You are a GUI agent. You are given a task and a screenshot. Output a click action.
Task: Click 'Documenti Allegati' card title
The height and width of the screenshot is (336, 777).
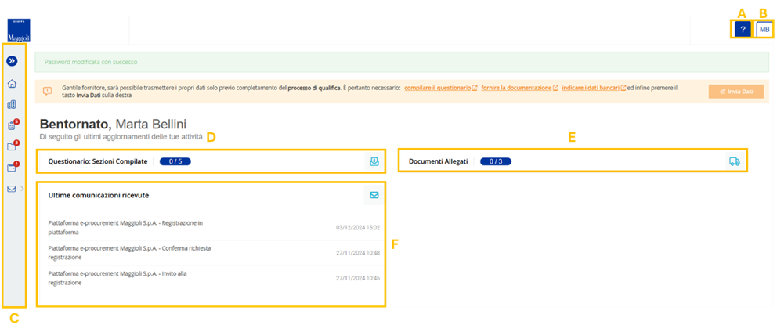438,161
